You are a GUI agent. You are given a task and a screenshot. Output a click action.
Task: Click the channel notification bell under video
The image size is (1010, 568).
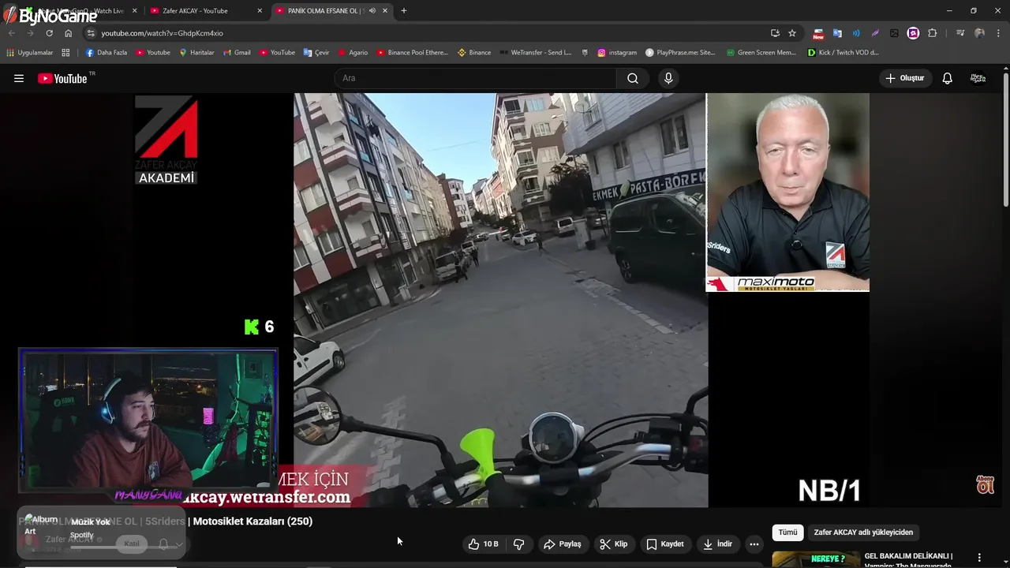(163, 544)
